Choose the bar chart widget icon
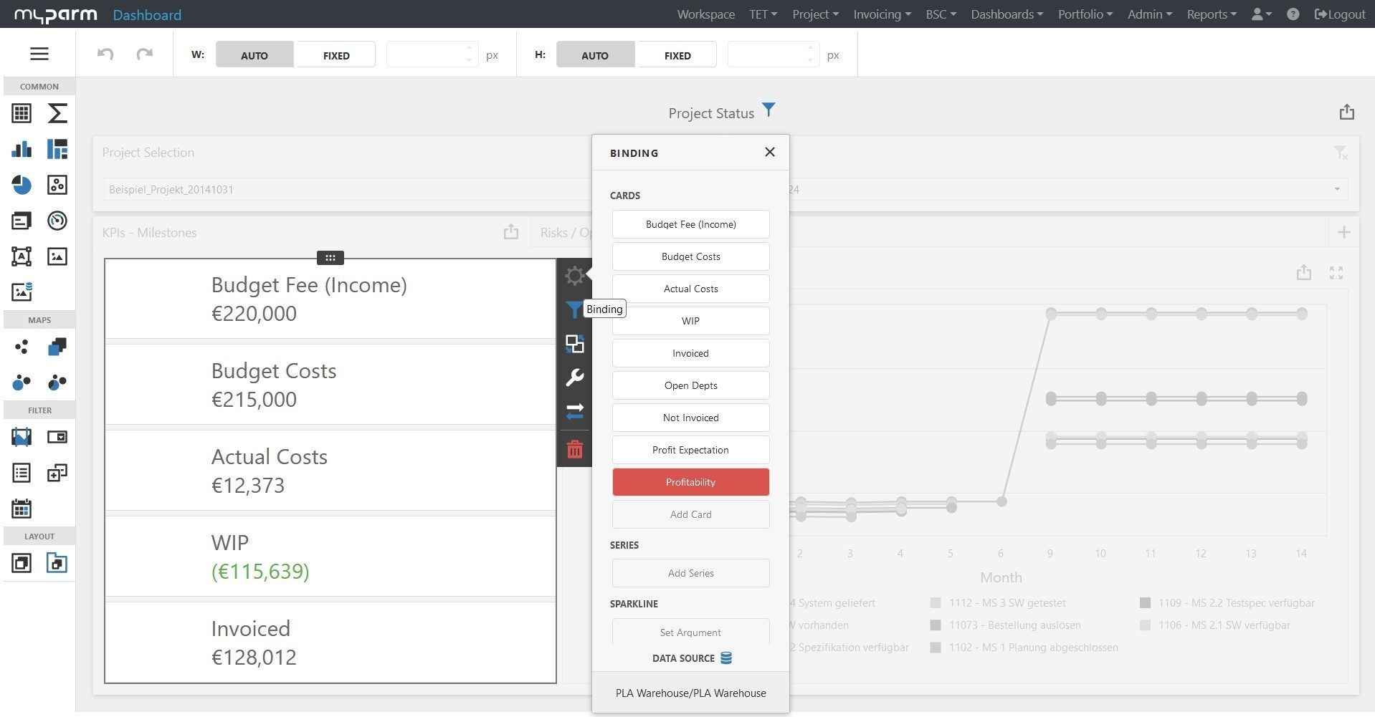 pos(22,149)
